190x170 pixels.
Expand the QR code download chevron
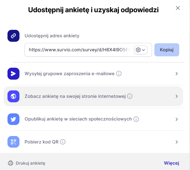click(x=177, y=142)
